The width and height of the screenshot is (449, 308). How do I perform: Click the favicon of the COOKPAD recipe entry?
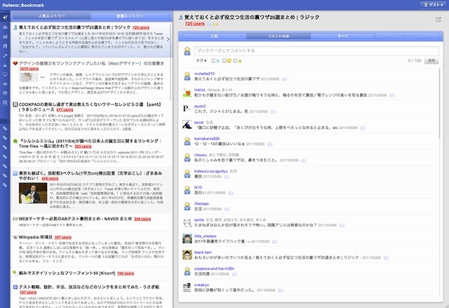(15, 105)
